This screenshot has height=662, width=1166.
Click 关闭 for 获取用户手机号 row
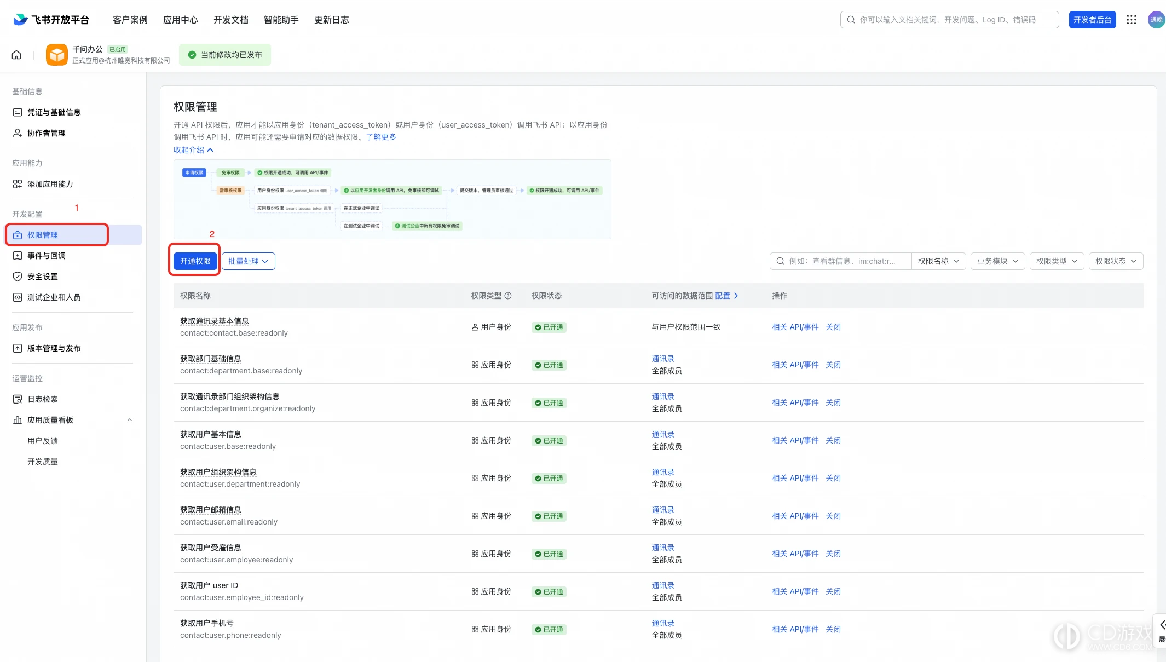click(833, 629)
